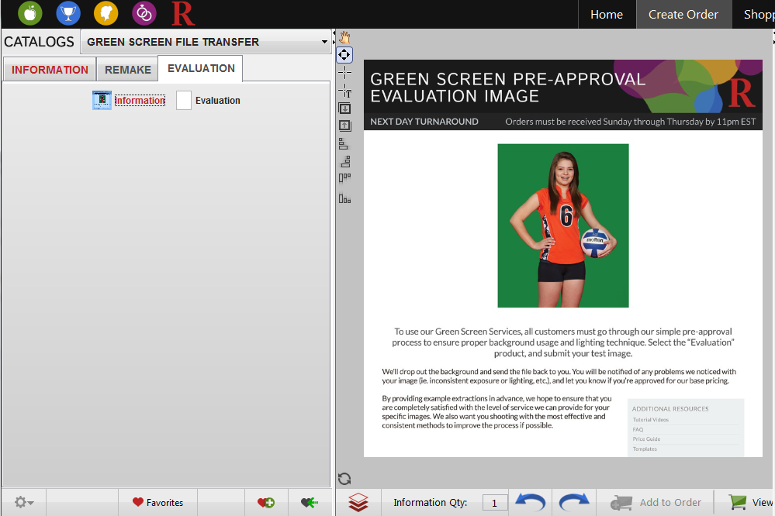Select the hand pan tool
Screen dimensions: 775x516
pos(344,37)
